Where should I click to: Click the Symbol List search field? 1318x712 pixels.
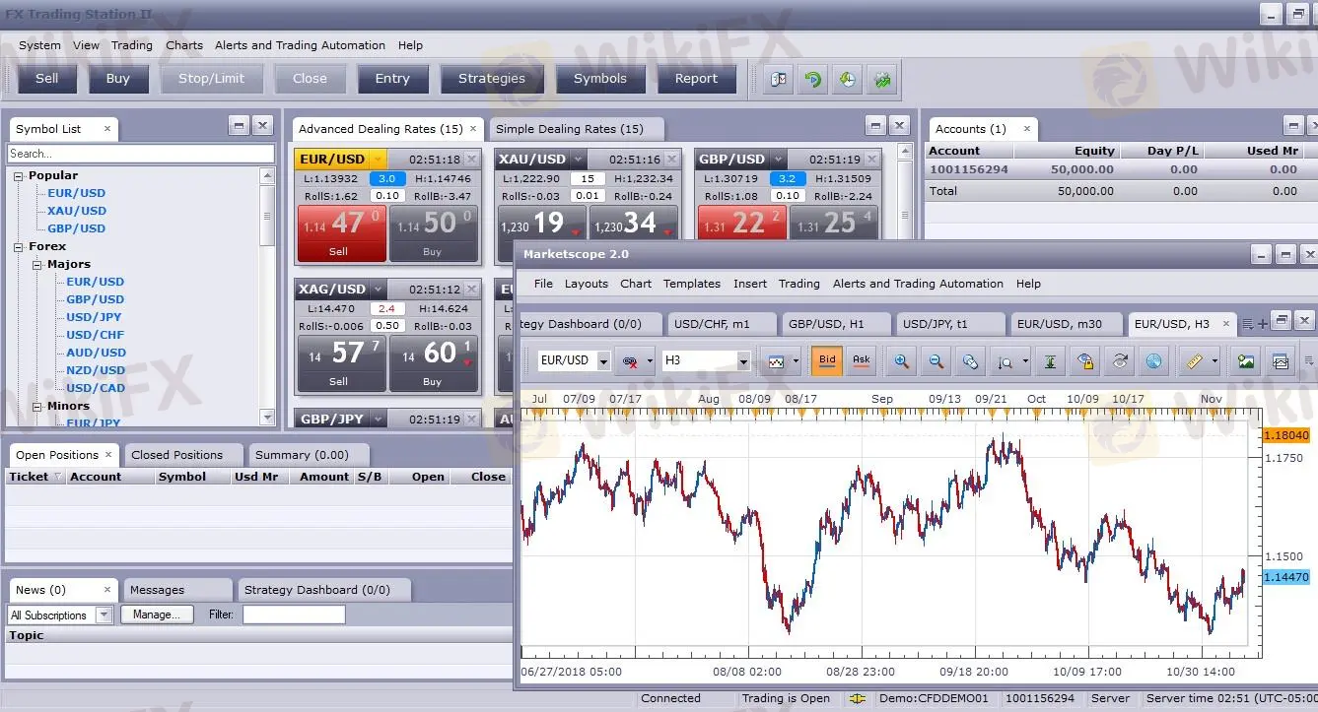(141, 154)
